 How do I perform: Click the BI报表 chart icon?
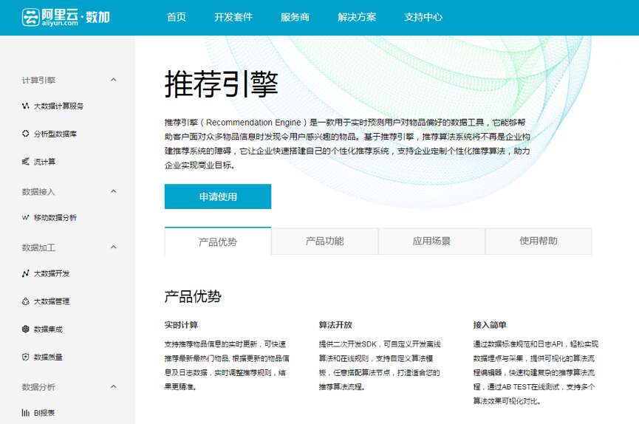[x=26, y=413]
